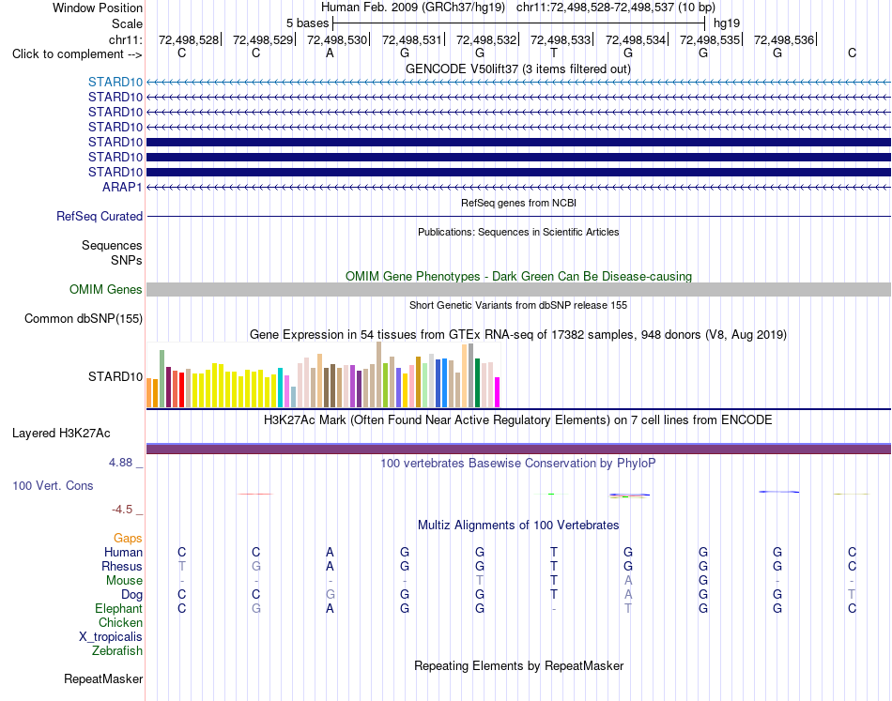This screenshot has height=701, width=892.
Task: Select the Common dbSNP(155) track label
Action: (x=83, y=318)
